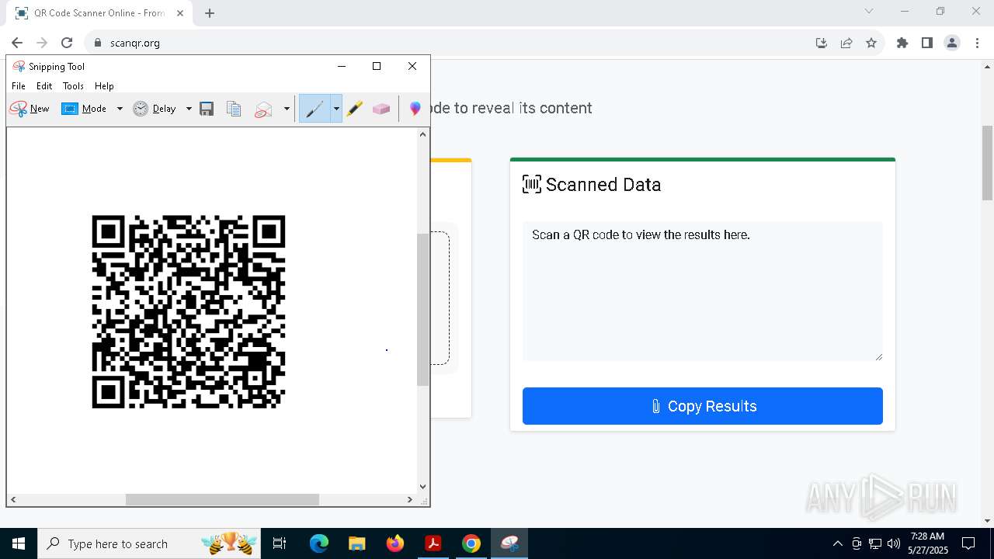Expand the Send Snip dropdown arrow
Image resolution: width=994 pixels, height=559 pixels.
pyautogui.click(x=287, y=109)
